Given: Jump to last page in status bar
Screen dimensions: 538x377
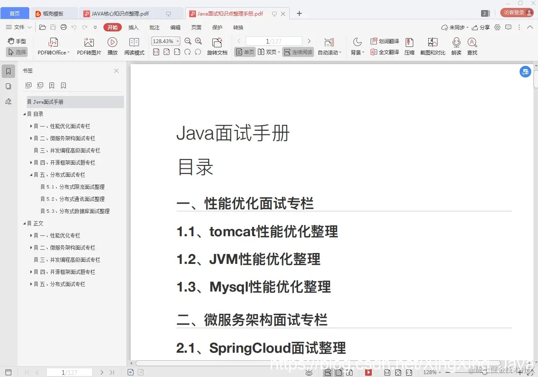Looking at the screenshot, I should [x=112, y=372].
